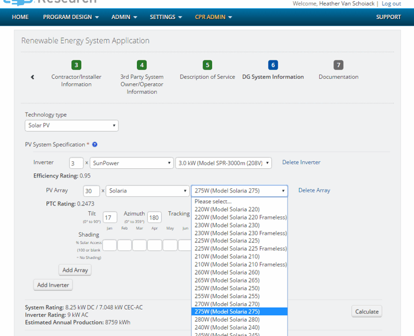Click Delete Array link
Viewport: 414px width, 336px height.
(x=314, y=190)
